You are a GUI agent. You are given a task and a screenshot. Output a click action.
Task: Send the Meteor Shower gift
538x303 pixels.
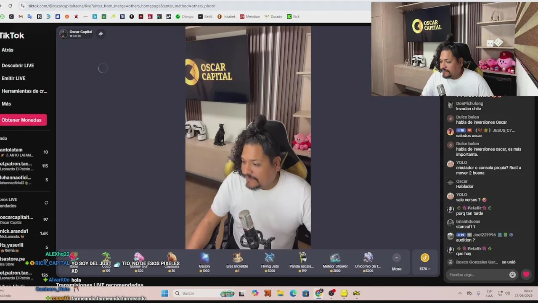click(335, 262)
